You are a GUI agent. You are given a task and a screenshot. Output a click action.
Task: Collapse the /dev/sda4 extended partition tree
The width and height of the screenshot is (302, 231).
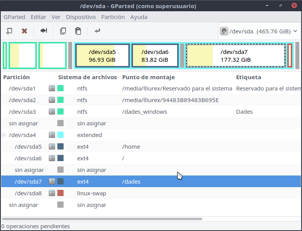pyautogui.click(x=4, y=135)
